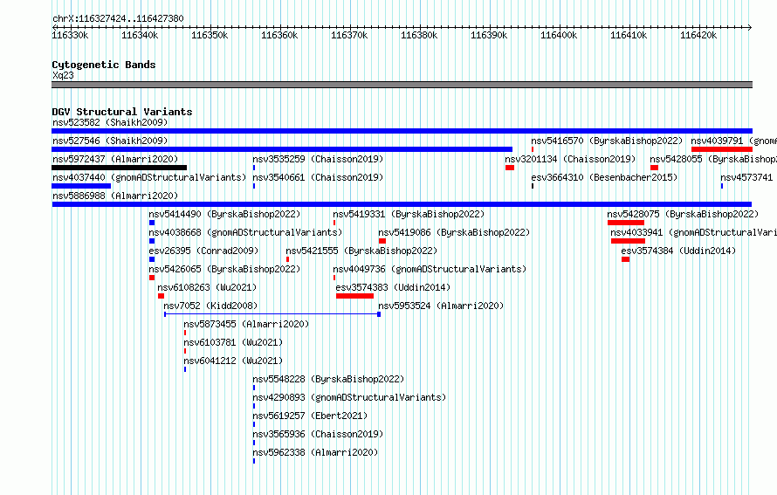The image size is (777, 495).
Task: Select nsv5421555 (ByrskaBishop2022) label
Action: 361,251
